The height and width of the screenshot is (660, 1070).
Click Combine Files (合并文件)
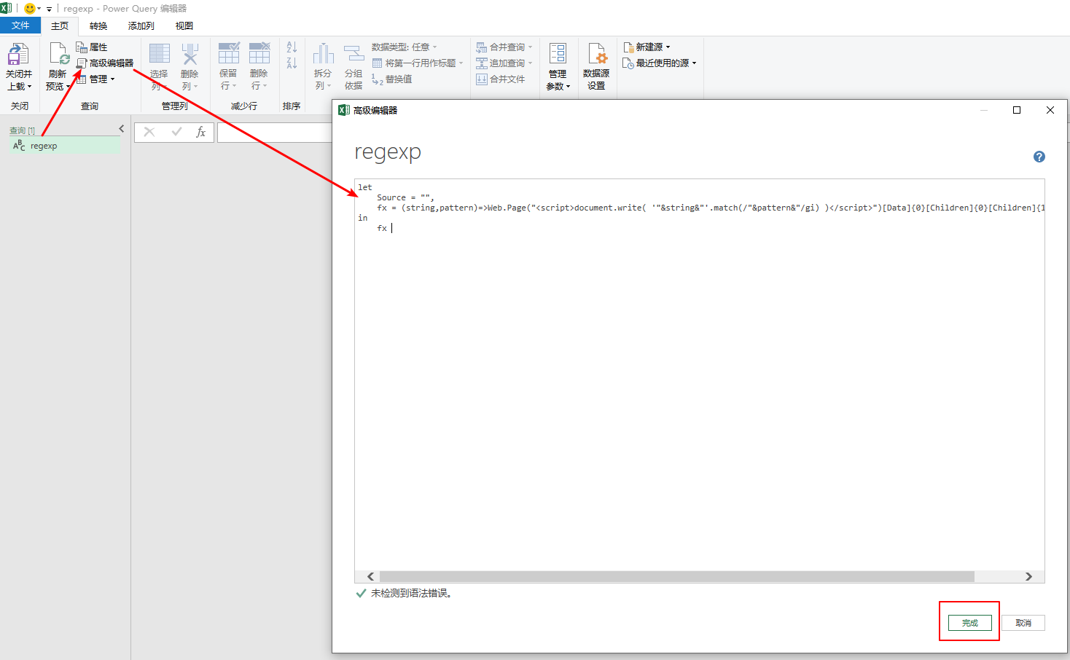pyautogui.click(x=501, y=79)
